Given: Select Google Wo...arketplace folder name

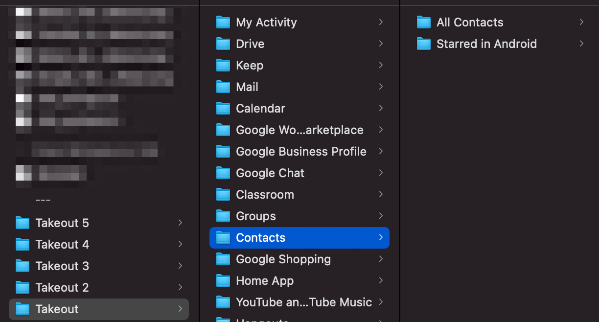Looking at the screenshot, I should tap(299, 130).
